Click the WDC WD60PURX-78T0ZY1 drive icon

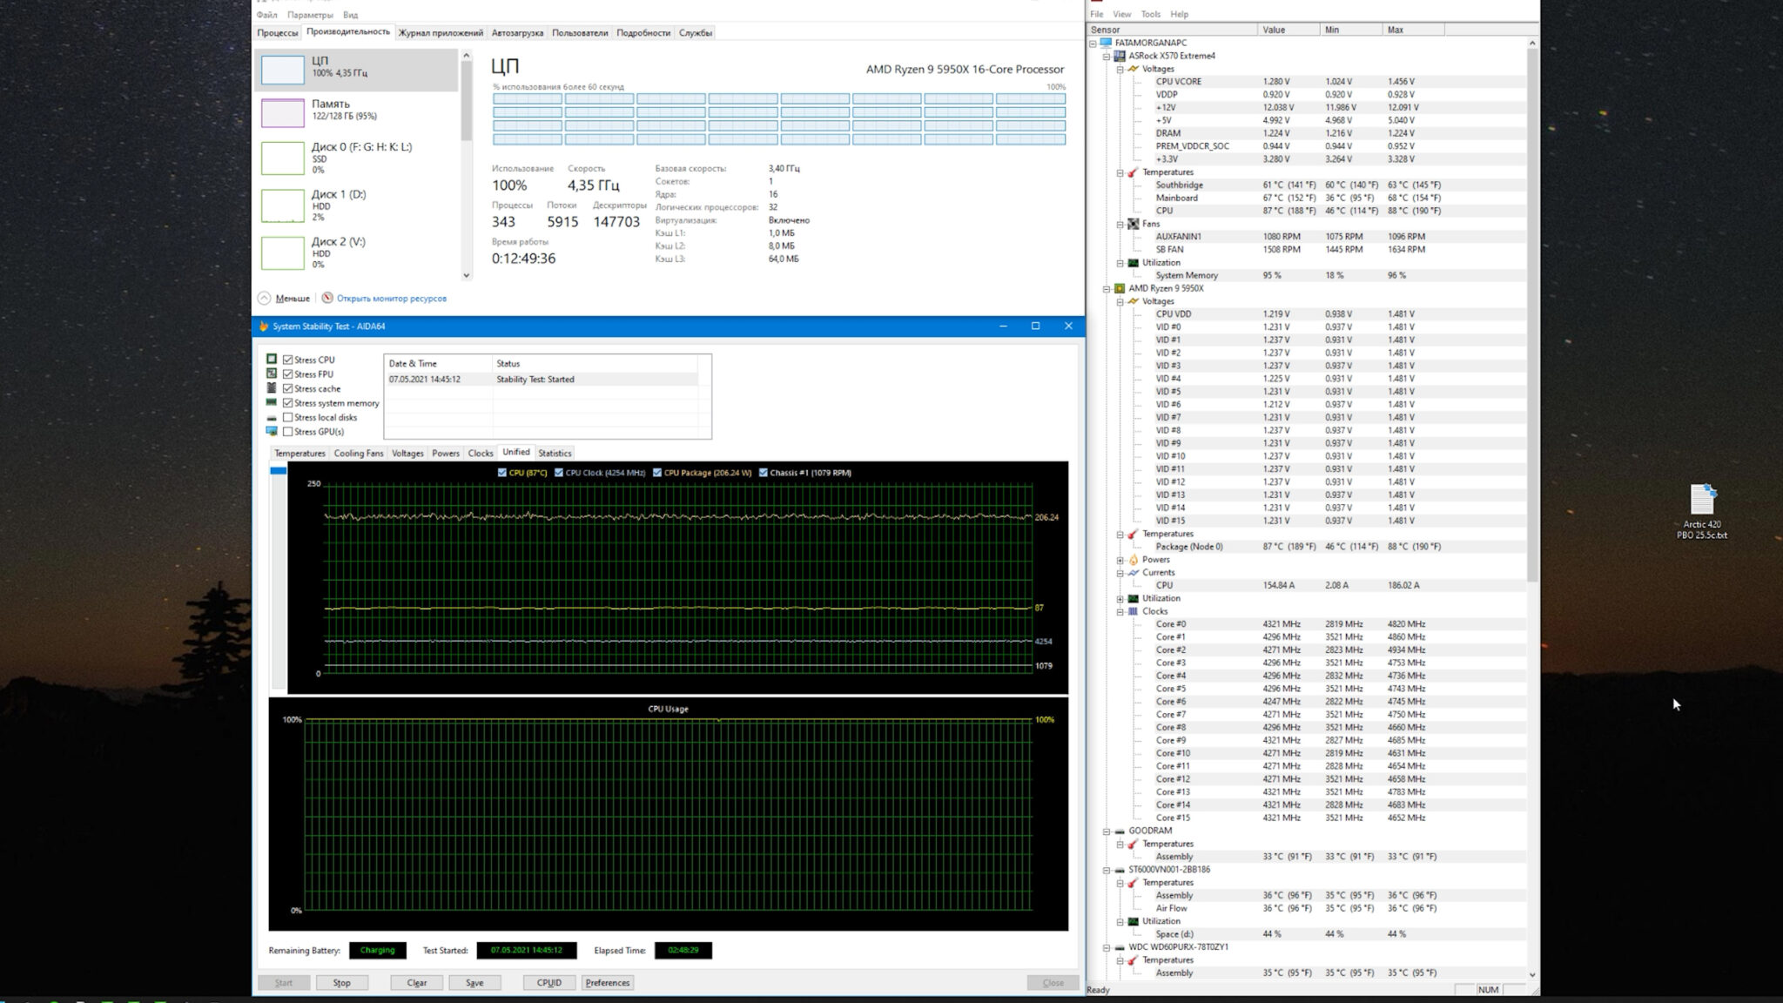1120,946
